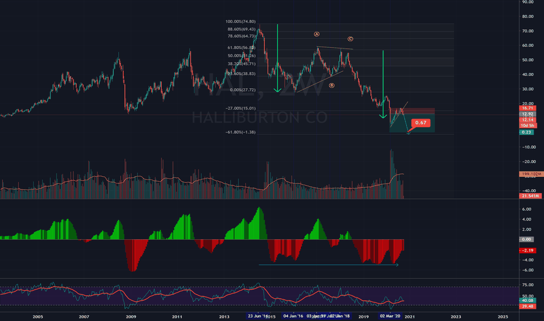Click the 02 Mar '20 date marker
544x321 pixels.
tap(390, 316)
